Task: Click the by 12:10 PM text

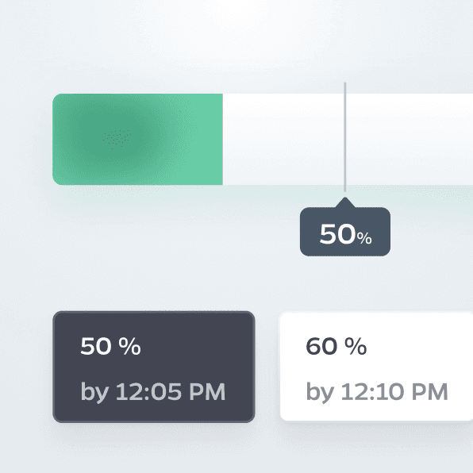Action: 377,392
